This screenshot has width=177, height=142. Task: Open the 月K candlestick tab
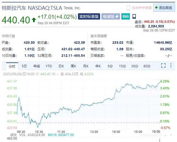pyautogui.click(x=86, y=66)
